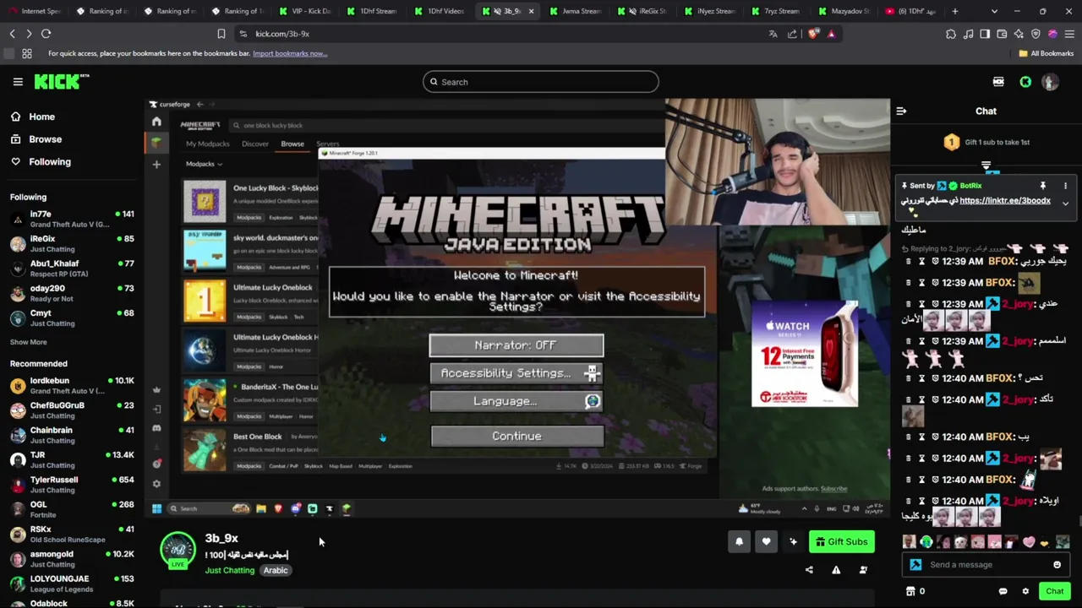The width and height of the screenshot is (1082, 608).
Task: Open the clips icon in Kick header
Action: coord(998,82)
